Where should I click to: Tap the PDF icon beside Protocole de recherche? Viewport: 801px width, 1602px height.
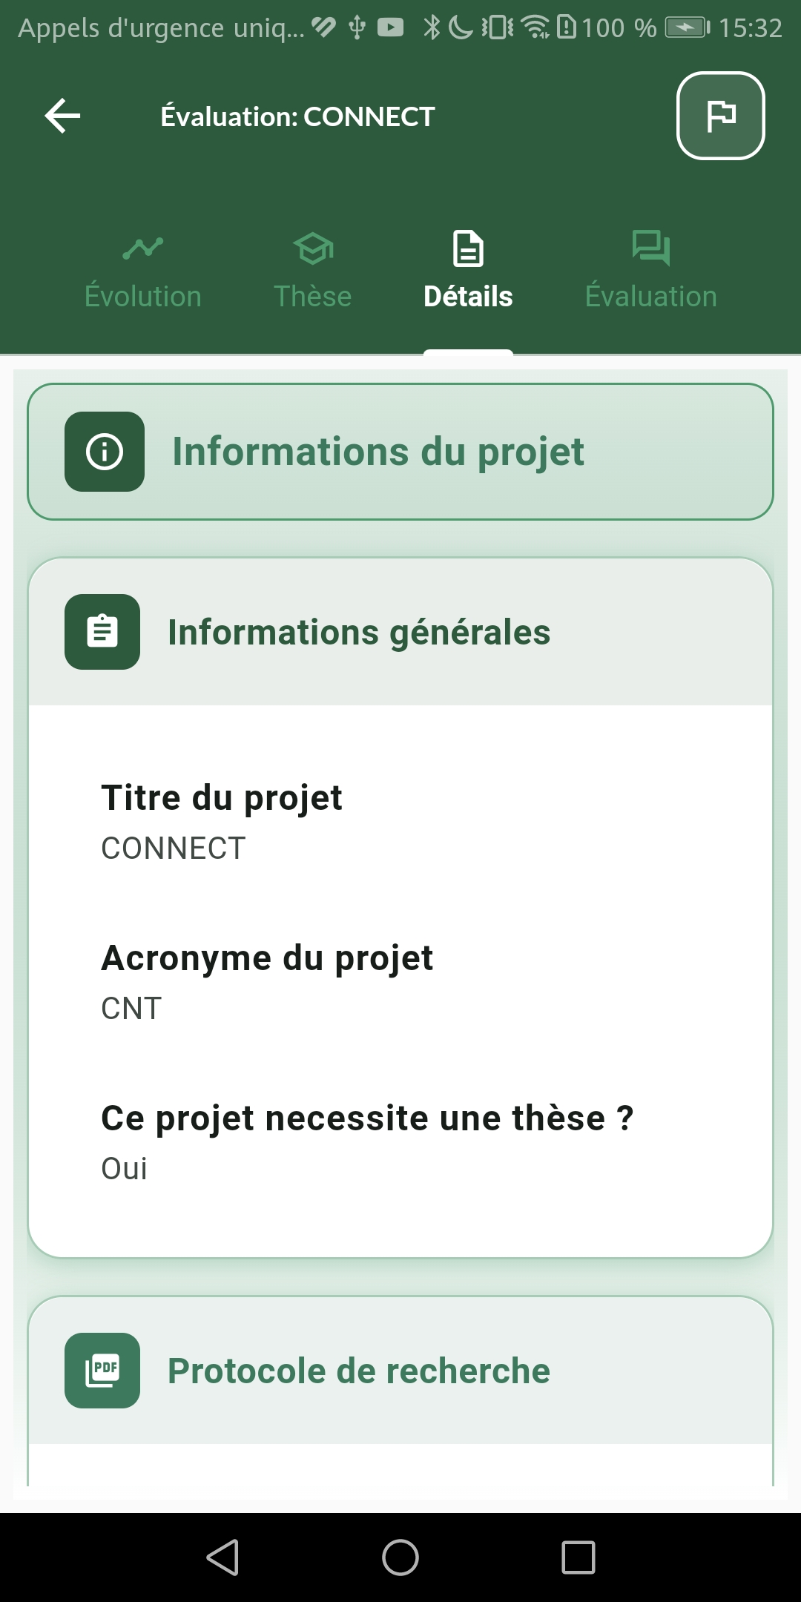click(x=102, y=1370)
